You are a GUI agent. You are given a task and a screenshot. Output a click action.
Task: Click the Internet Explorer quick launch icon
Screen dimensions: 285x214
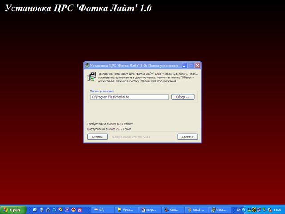(54, 210)
